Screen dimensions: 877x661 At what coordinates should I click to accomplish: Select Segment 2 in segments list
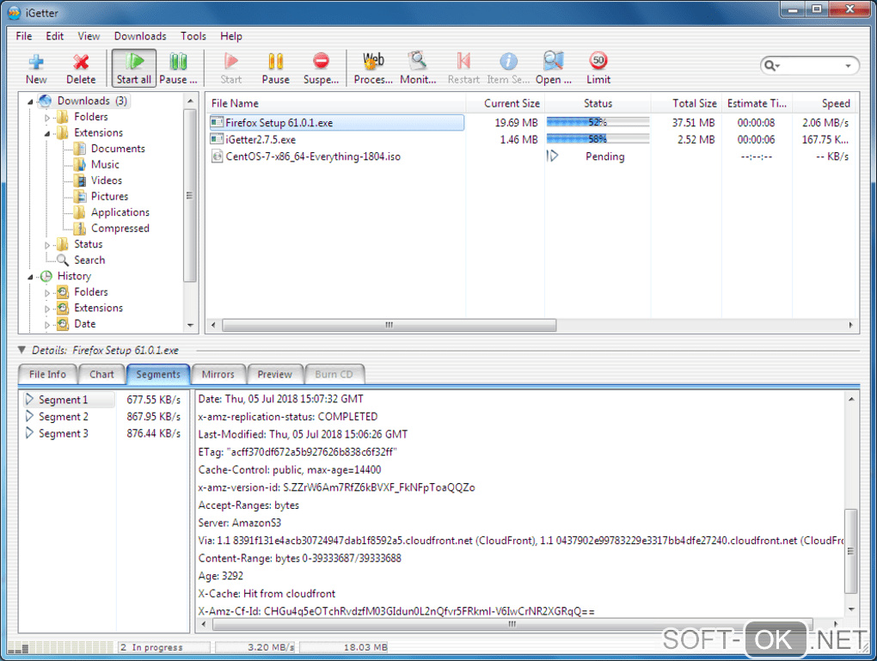coord(64,417)
